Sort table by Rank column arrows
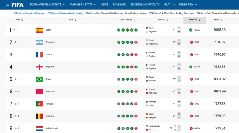This screenshot has height=133, width=239. click(x=22, y=20)
